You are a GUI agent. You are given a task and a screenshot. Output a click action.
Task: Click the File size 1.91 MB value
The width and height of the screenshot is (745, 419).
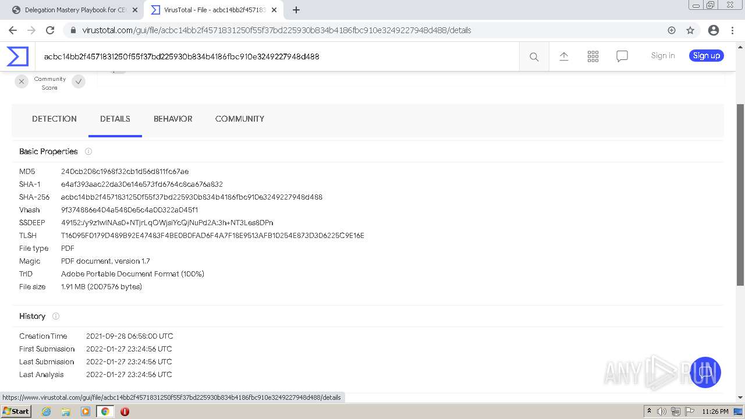pyautogui.click(x=101, y=287)
